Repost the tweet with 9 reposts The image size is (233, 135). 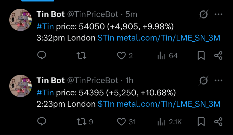82,122
